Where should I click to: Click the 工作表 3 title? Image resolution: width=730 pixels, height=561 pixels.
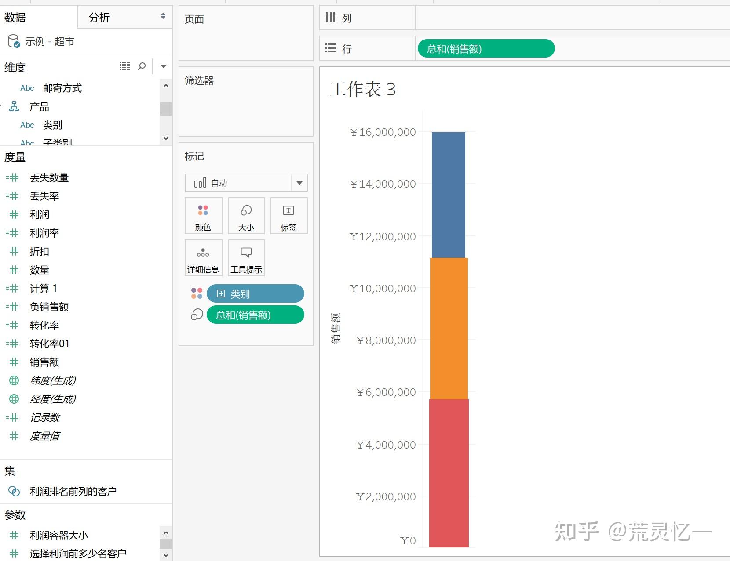(363, 90)
